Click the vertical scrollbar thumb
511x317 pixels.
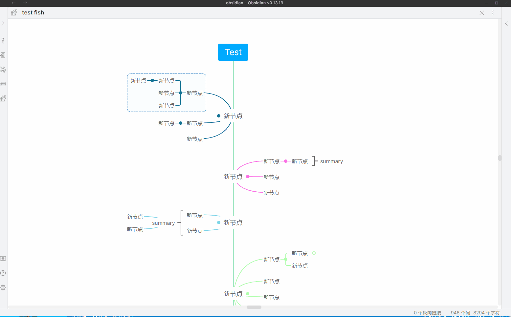point(500,158)
